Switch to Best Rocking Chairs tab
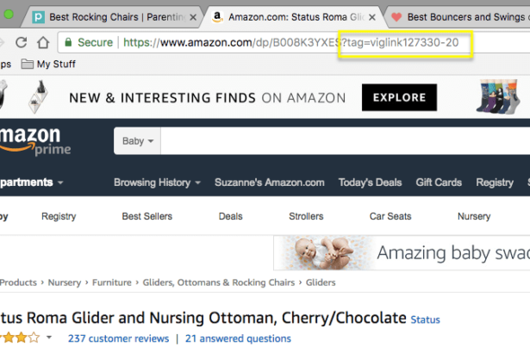The height and width of the screenshot is (353, 530). (109, 17)
